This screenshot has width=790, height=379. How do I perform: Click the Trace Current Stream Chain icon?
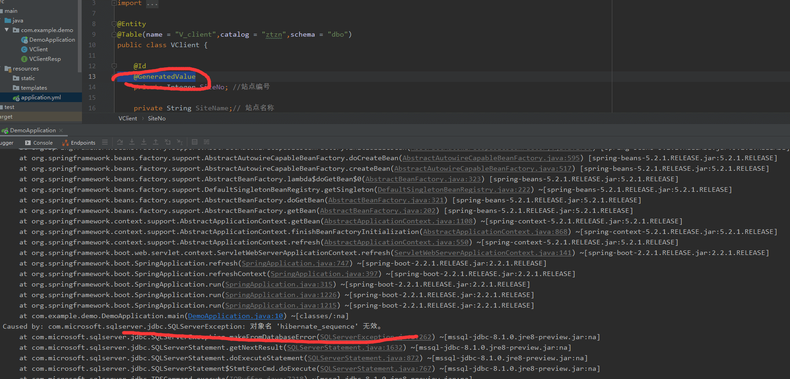coord(207,142)
